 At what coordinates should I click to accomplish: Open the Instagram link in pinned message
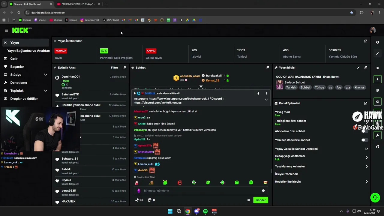tap(179, 98)
